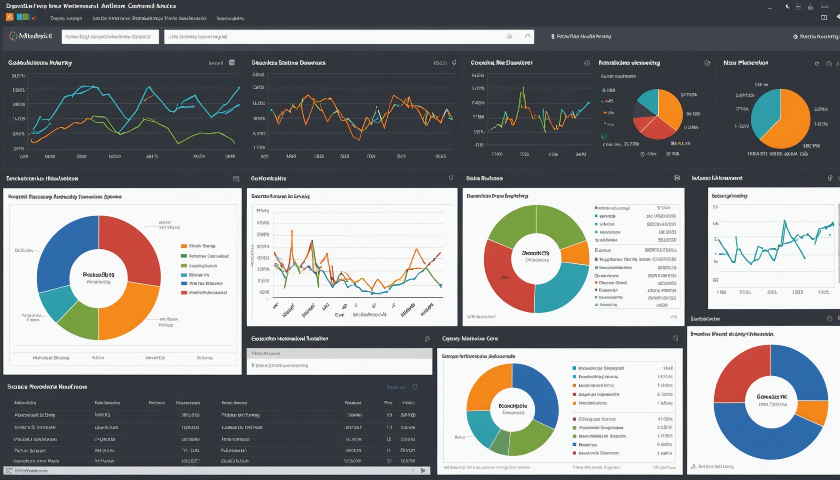
Task: Open the metric selector dropdown in the top toolbar
Action: 110,37
